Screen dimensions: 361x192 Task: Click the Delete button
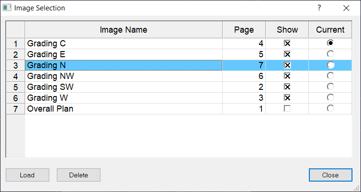coord(79,175)
